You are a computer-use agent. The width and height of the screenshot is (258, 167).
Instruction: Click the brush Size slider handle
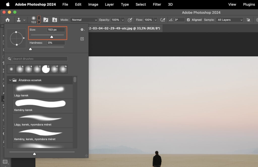tap(52, 37)
